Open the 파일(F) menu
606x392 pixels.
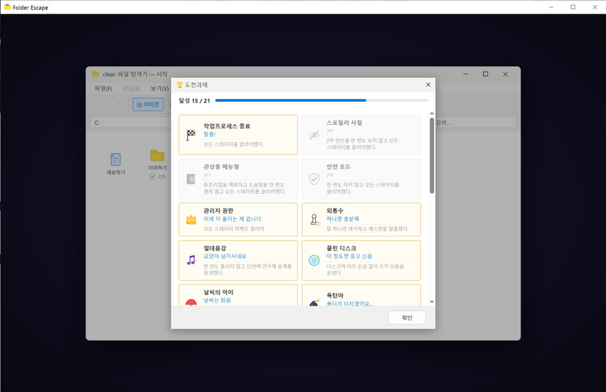point(103,88)
